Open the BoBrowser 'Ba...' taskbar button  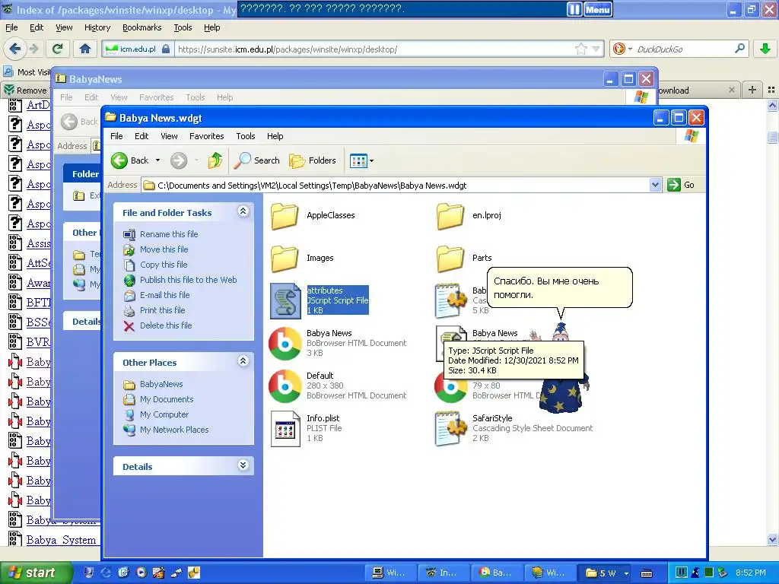(x=496, y=573)
